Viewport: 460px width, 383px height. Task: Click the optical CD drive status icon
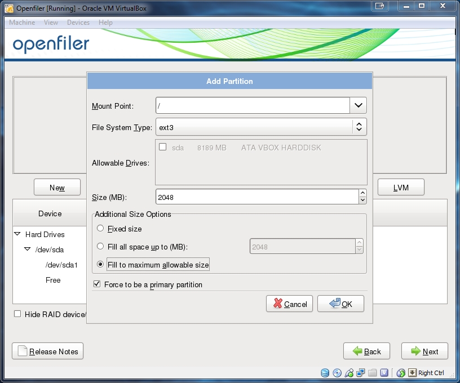(x=337, y=373)
